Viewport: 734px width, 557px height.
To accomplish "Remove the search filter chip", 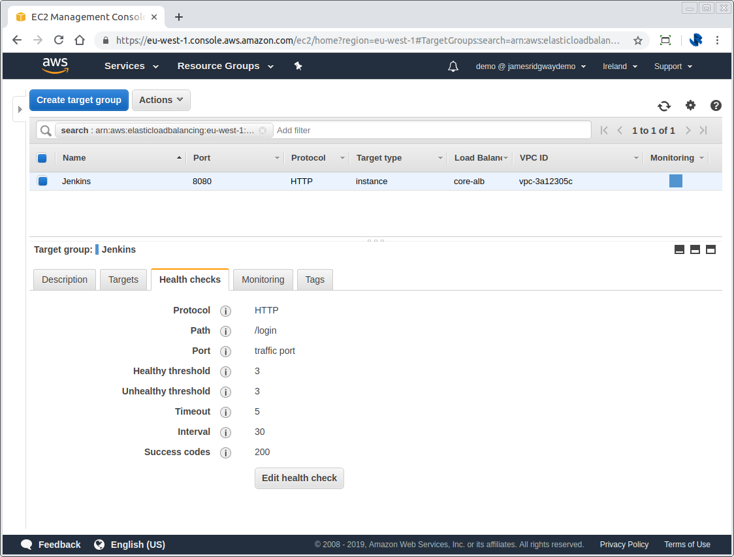I will click(x=263, y=131).
